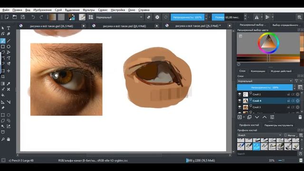Toggle lock on layer Слой 2
This screenshot has height=171, width=304.
[x=288, y=94]
